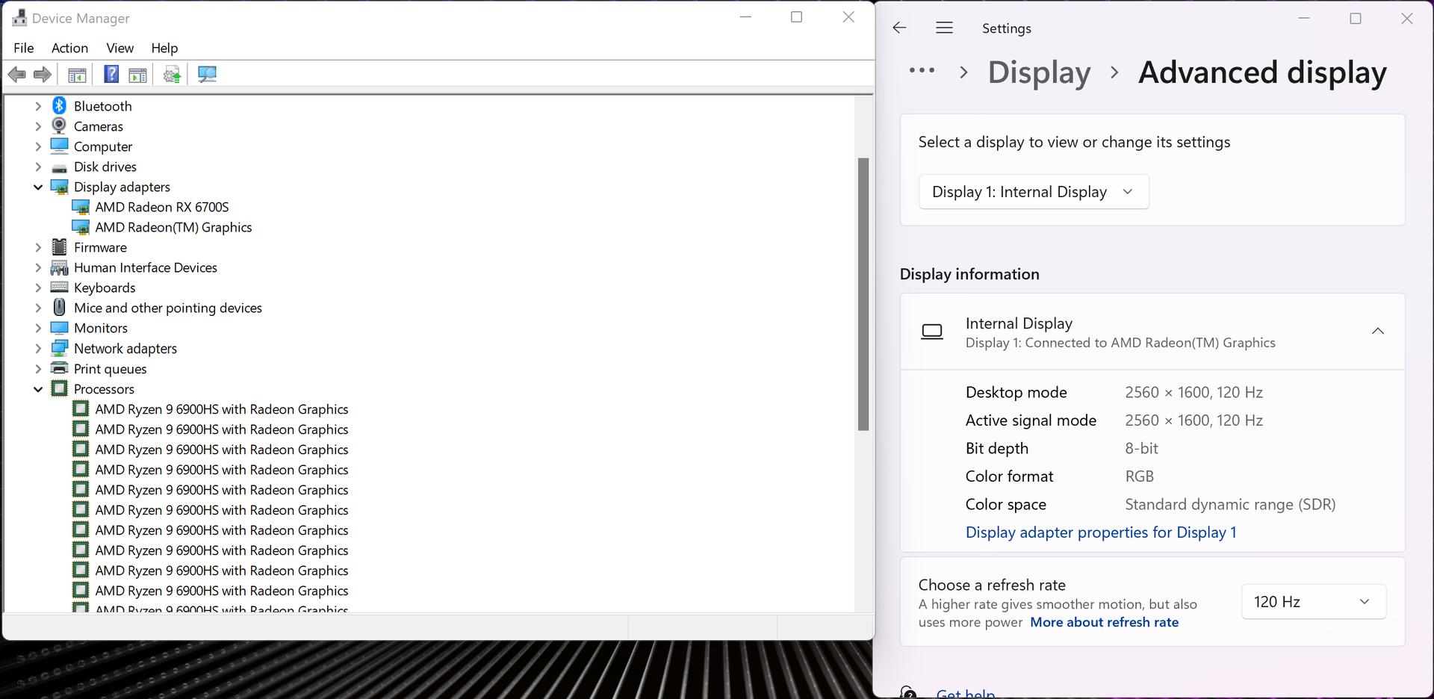Select the Disk drives tree item

tap(105, 167)
